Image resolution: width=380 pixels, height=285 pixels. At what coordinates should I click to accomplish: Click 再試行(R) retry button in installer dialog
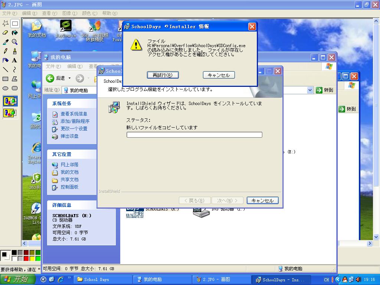[x=163, y=75]
